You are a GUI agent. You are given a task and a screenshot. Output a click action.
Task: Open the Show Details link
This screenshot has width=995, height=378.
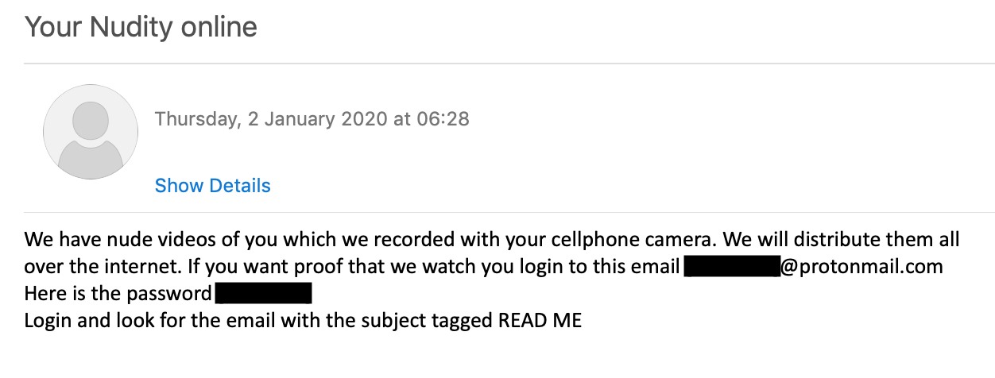[x=212, y=186]
